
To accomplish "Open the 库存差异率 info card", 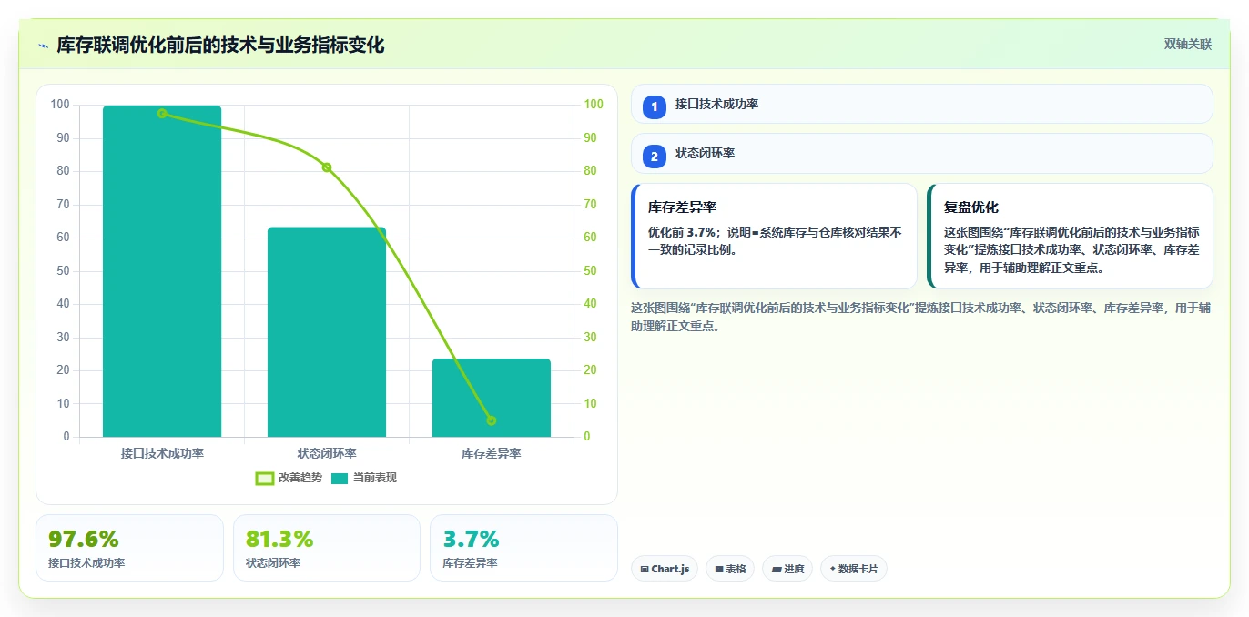I will click(774, 236).
